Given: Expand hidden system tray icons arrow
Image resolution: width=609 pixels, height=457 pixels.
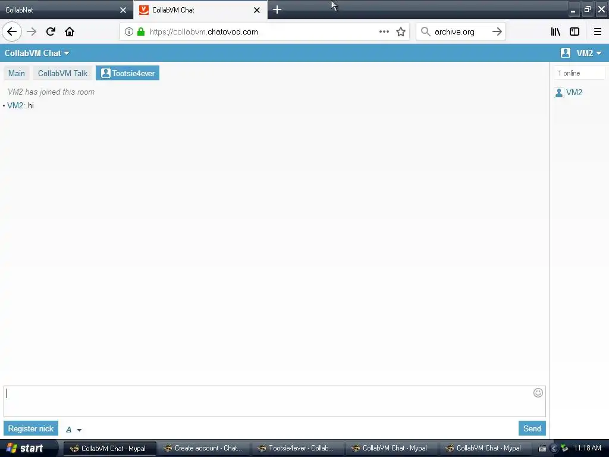Looking at the screenshot, I should tap(554, 449).
